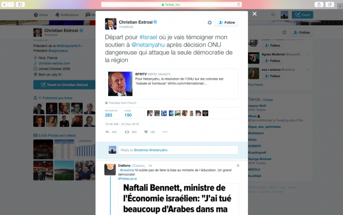Reload the page with Safari refresh icon
Image resolution: width=343 pixels, height=215 pixels.
(x=239, y=4)
